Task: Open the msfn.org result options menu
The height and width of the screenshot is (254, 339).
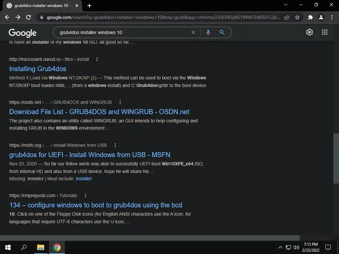Action: (x=115, y=145)
